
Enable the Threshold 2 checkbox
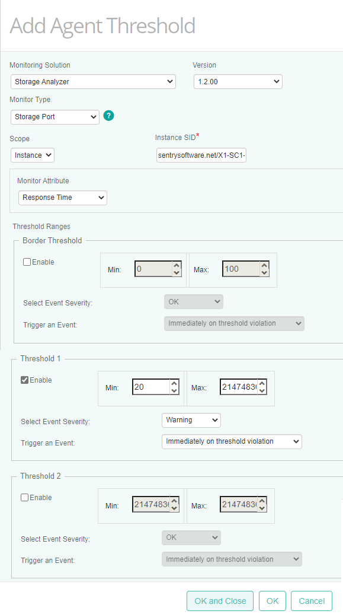[x=25, y=498]
